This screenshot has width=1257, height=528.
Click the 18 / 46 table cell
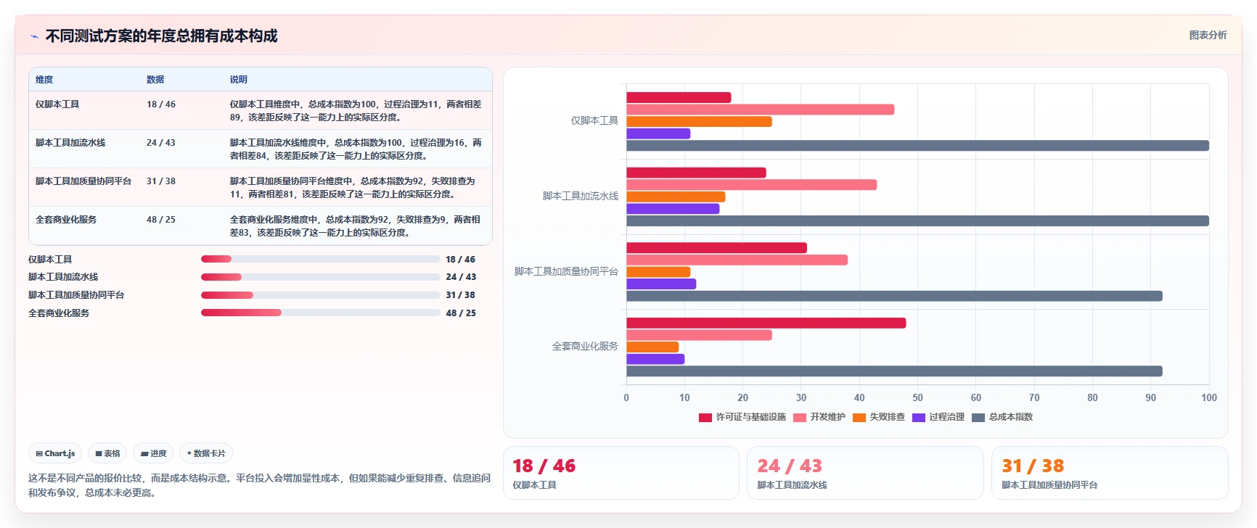click(161, 104)
